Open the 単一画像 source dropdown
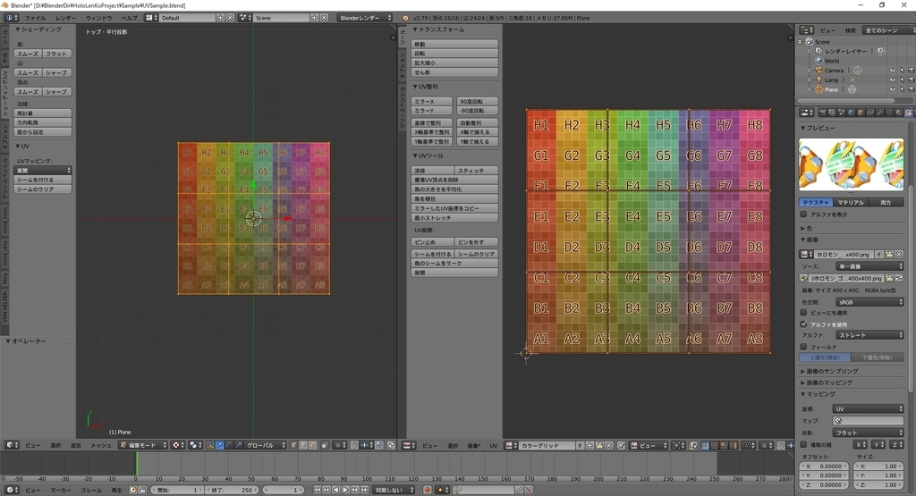 click(x=869, y=266)
